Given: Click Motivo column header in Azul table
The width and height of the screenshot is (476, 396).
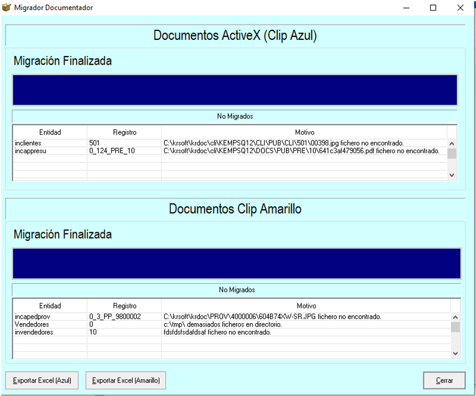Looking at the screenshot, I should [x=305, y=132].
